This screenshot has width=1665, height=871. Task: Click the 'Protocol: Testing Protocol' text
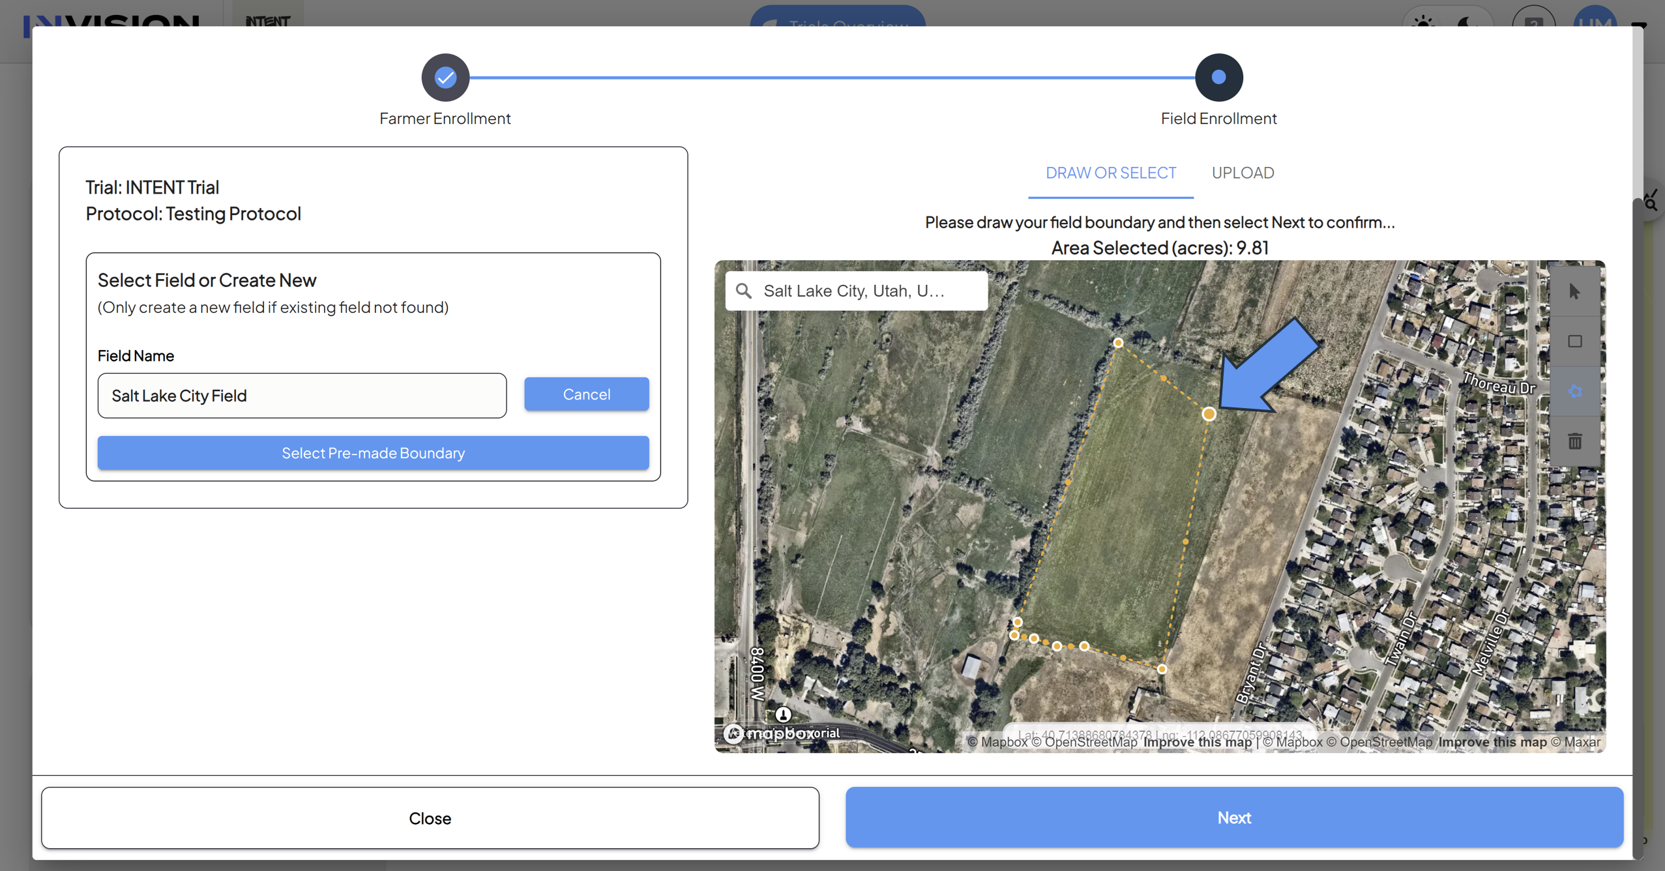point(194,214)
